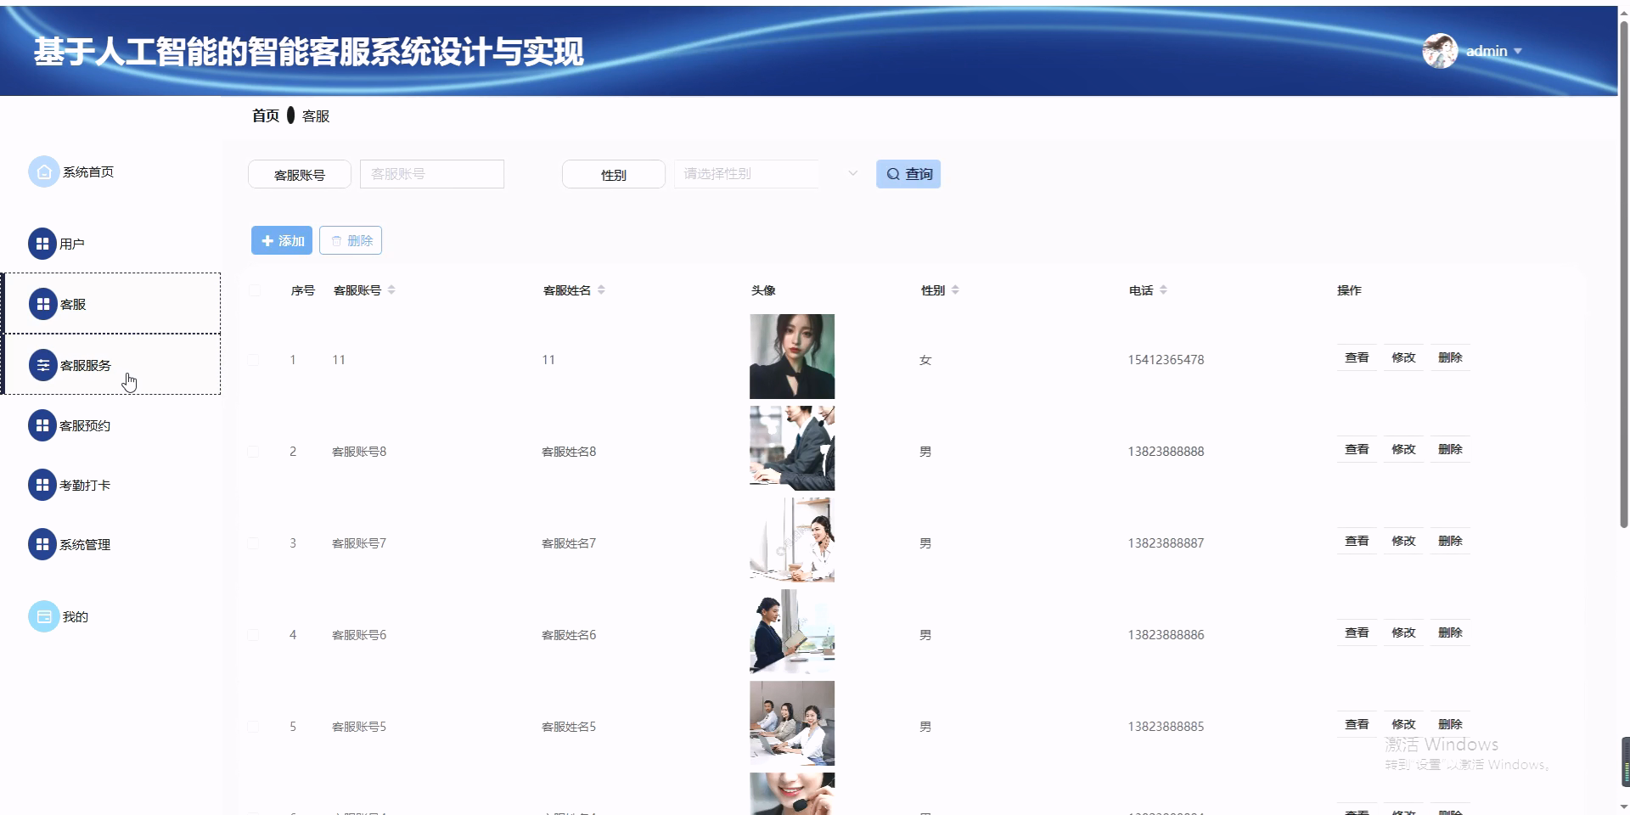Click the 用户 sidebar grid icon

(42, 244)
